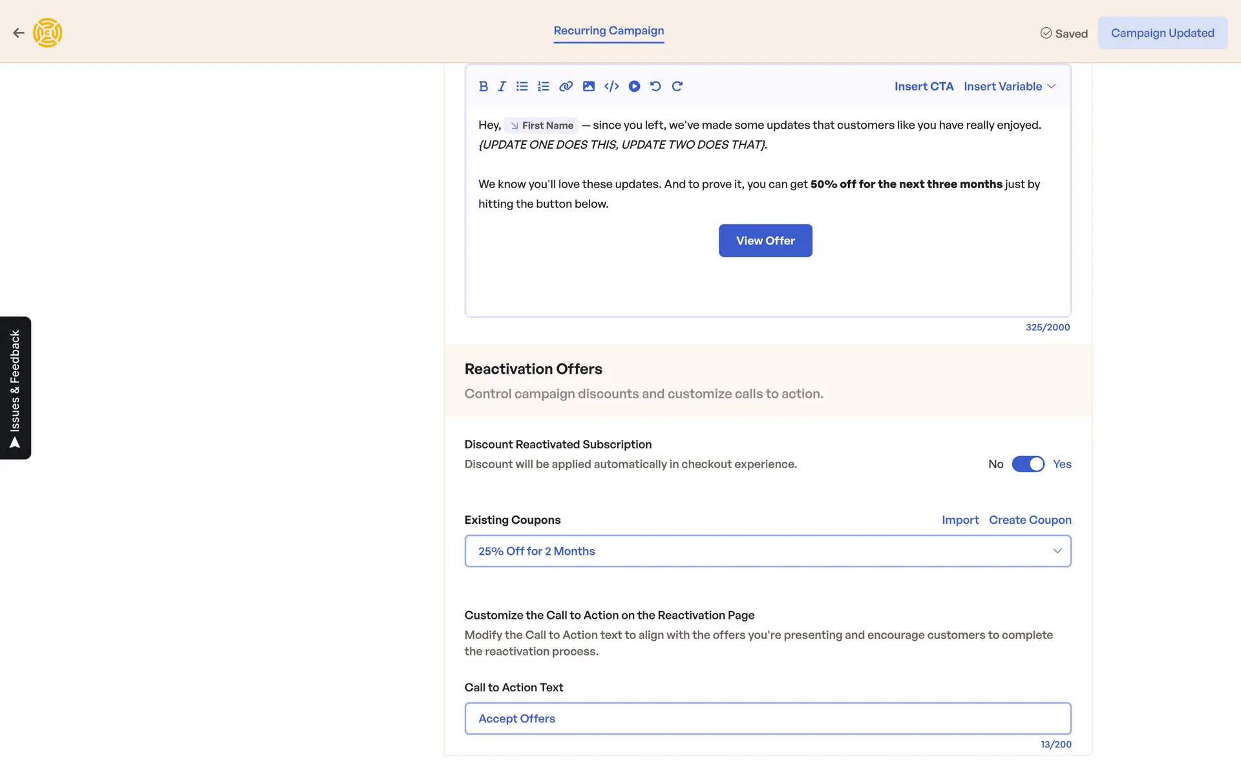Viewport: 1241px width, 776px height.
Task: Go back using the arrow icon
Action: pyautogui.click(x=19, y=33)
